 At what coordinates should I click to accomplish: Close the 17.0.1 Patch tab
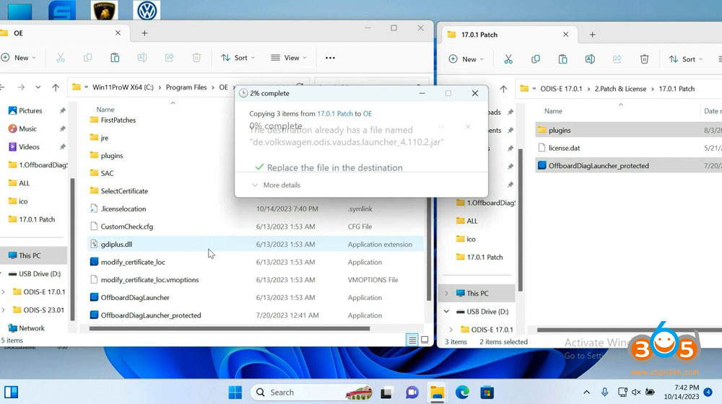(565, 35)
